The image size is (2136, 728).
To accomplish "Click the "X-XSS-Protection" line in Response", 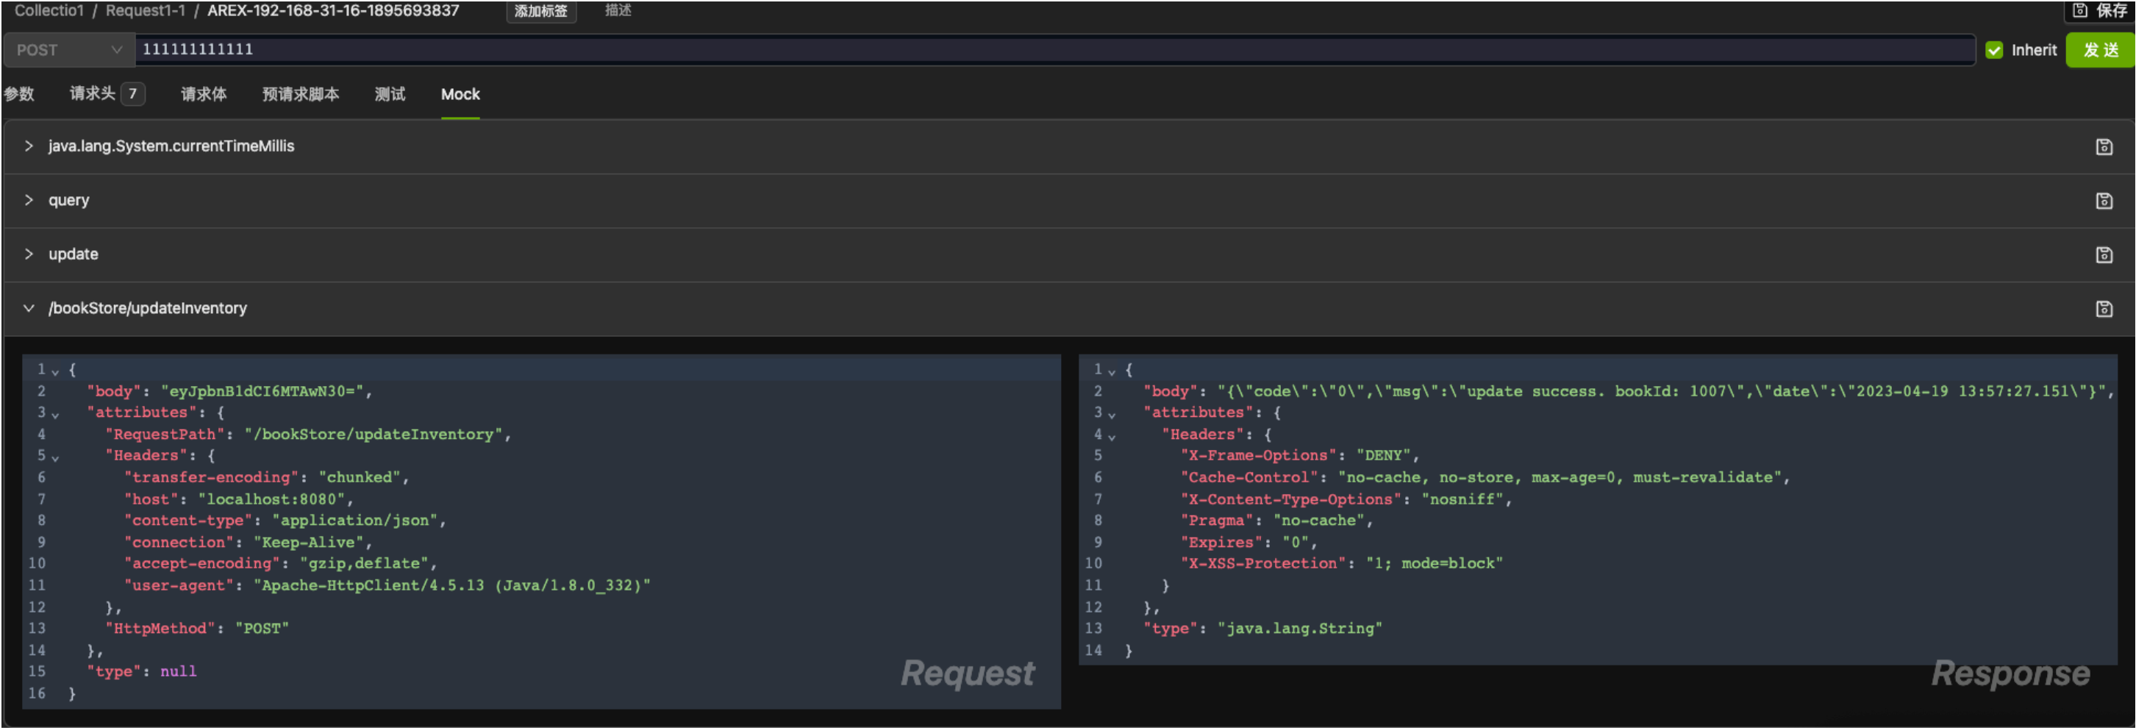I will (x=1342, y=564).
